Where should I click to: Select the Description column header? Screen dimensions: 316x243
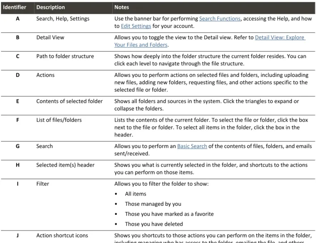tap(51, 7)
